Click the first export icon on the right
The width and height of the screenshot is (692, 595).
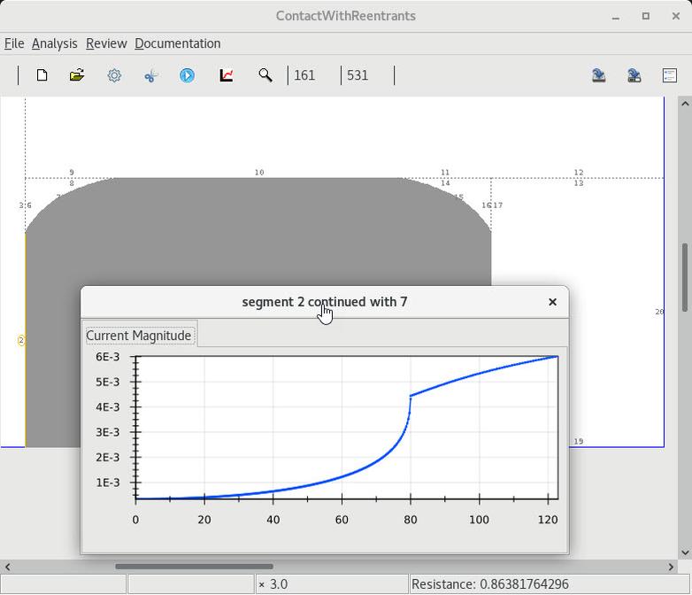[x=599, y=75]
